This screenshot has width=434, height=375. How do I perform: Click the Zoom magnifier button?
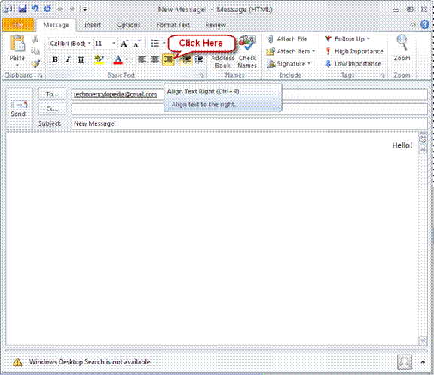[x=402, y=48]
